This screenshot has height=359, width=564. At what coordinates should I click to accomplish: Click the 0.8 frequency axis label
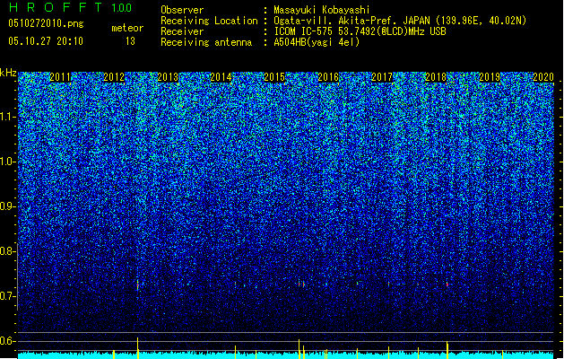8,251
